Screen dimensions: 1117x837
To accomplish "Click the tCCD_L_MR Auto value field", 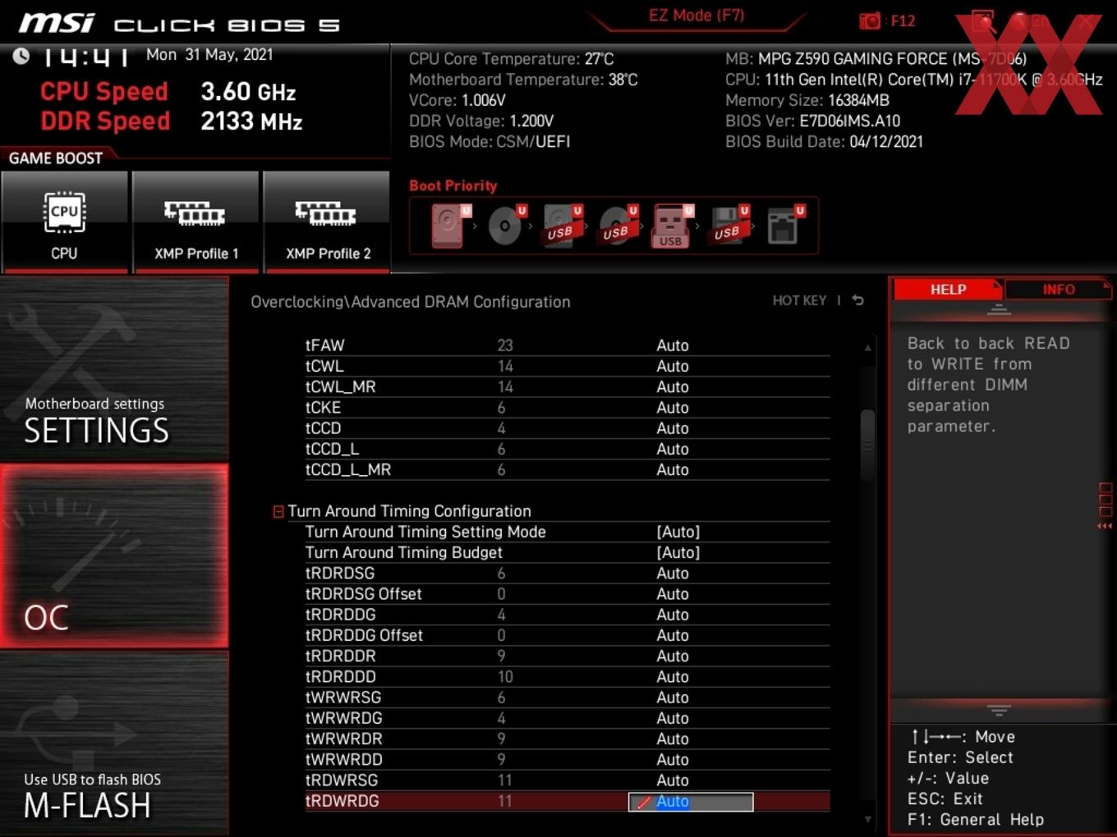I will click(x=673, y=469).
